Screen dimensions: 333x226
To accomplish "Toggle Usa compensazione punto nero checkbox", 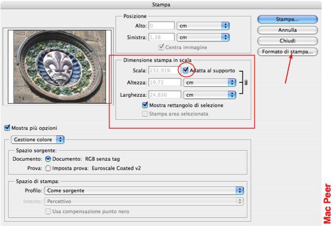I will (x=48, y=211).
